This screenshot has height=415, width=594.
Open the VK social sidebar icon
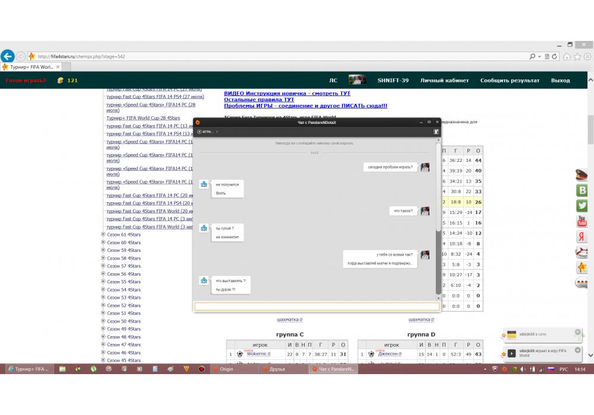click(582, 190)
